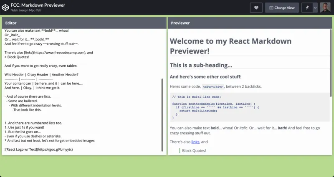Viewport: 334px width, 177px height.
Task: Follow the 'links' hyperlink in preview
Action: pos(195,142)
